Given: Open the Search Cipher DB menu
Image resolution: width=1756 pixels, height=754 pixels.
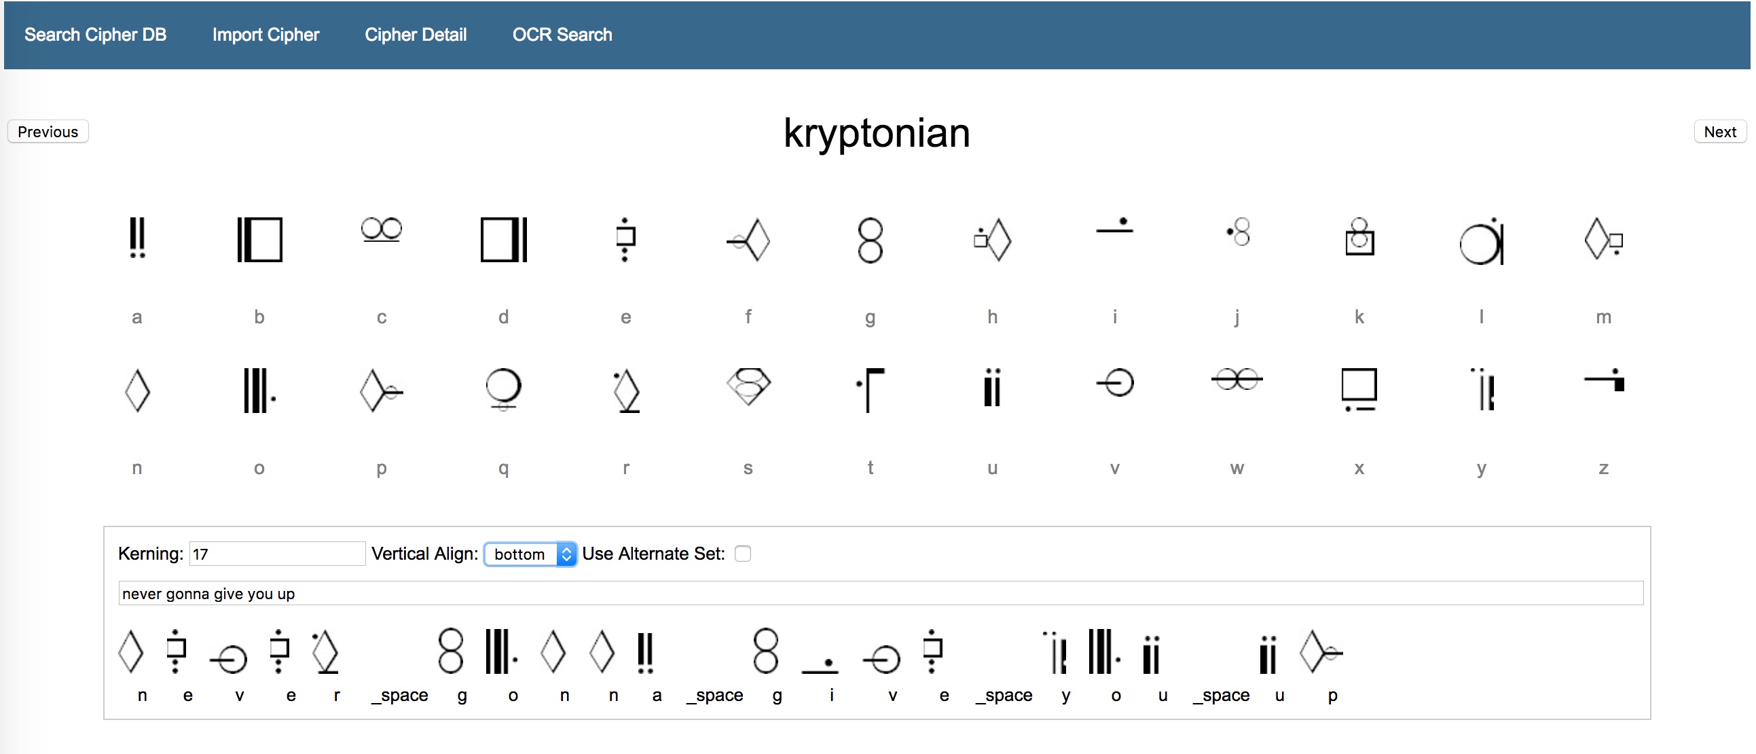Looking at the screenshot, I should (x=96, y=35).
